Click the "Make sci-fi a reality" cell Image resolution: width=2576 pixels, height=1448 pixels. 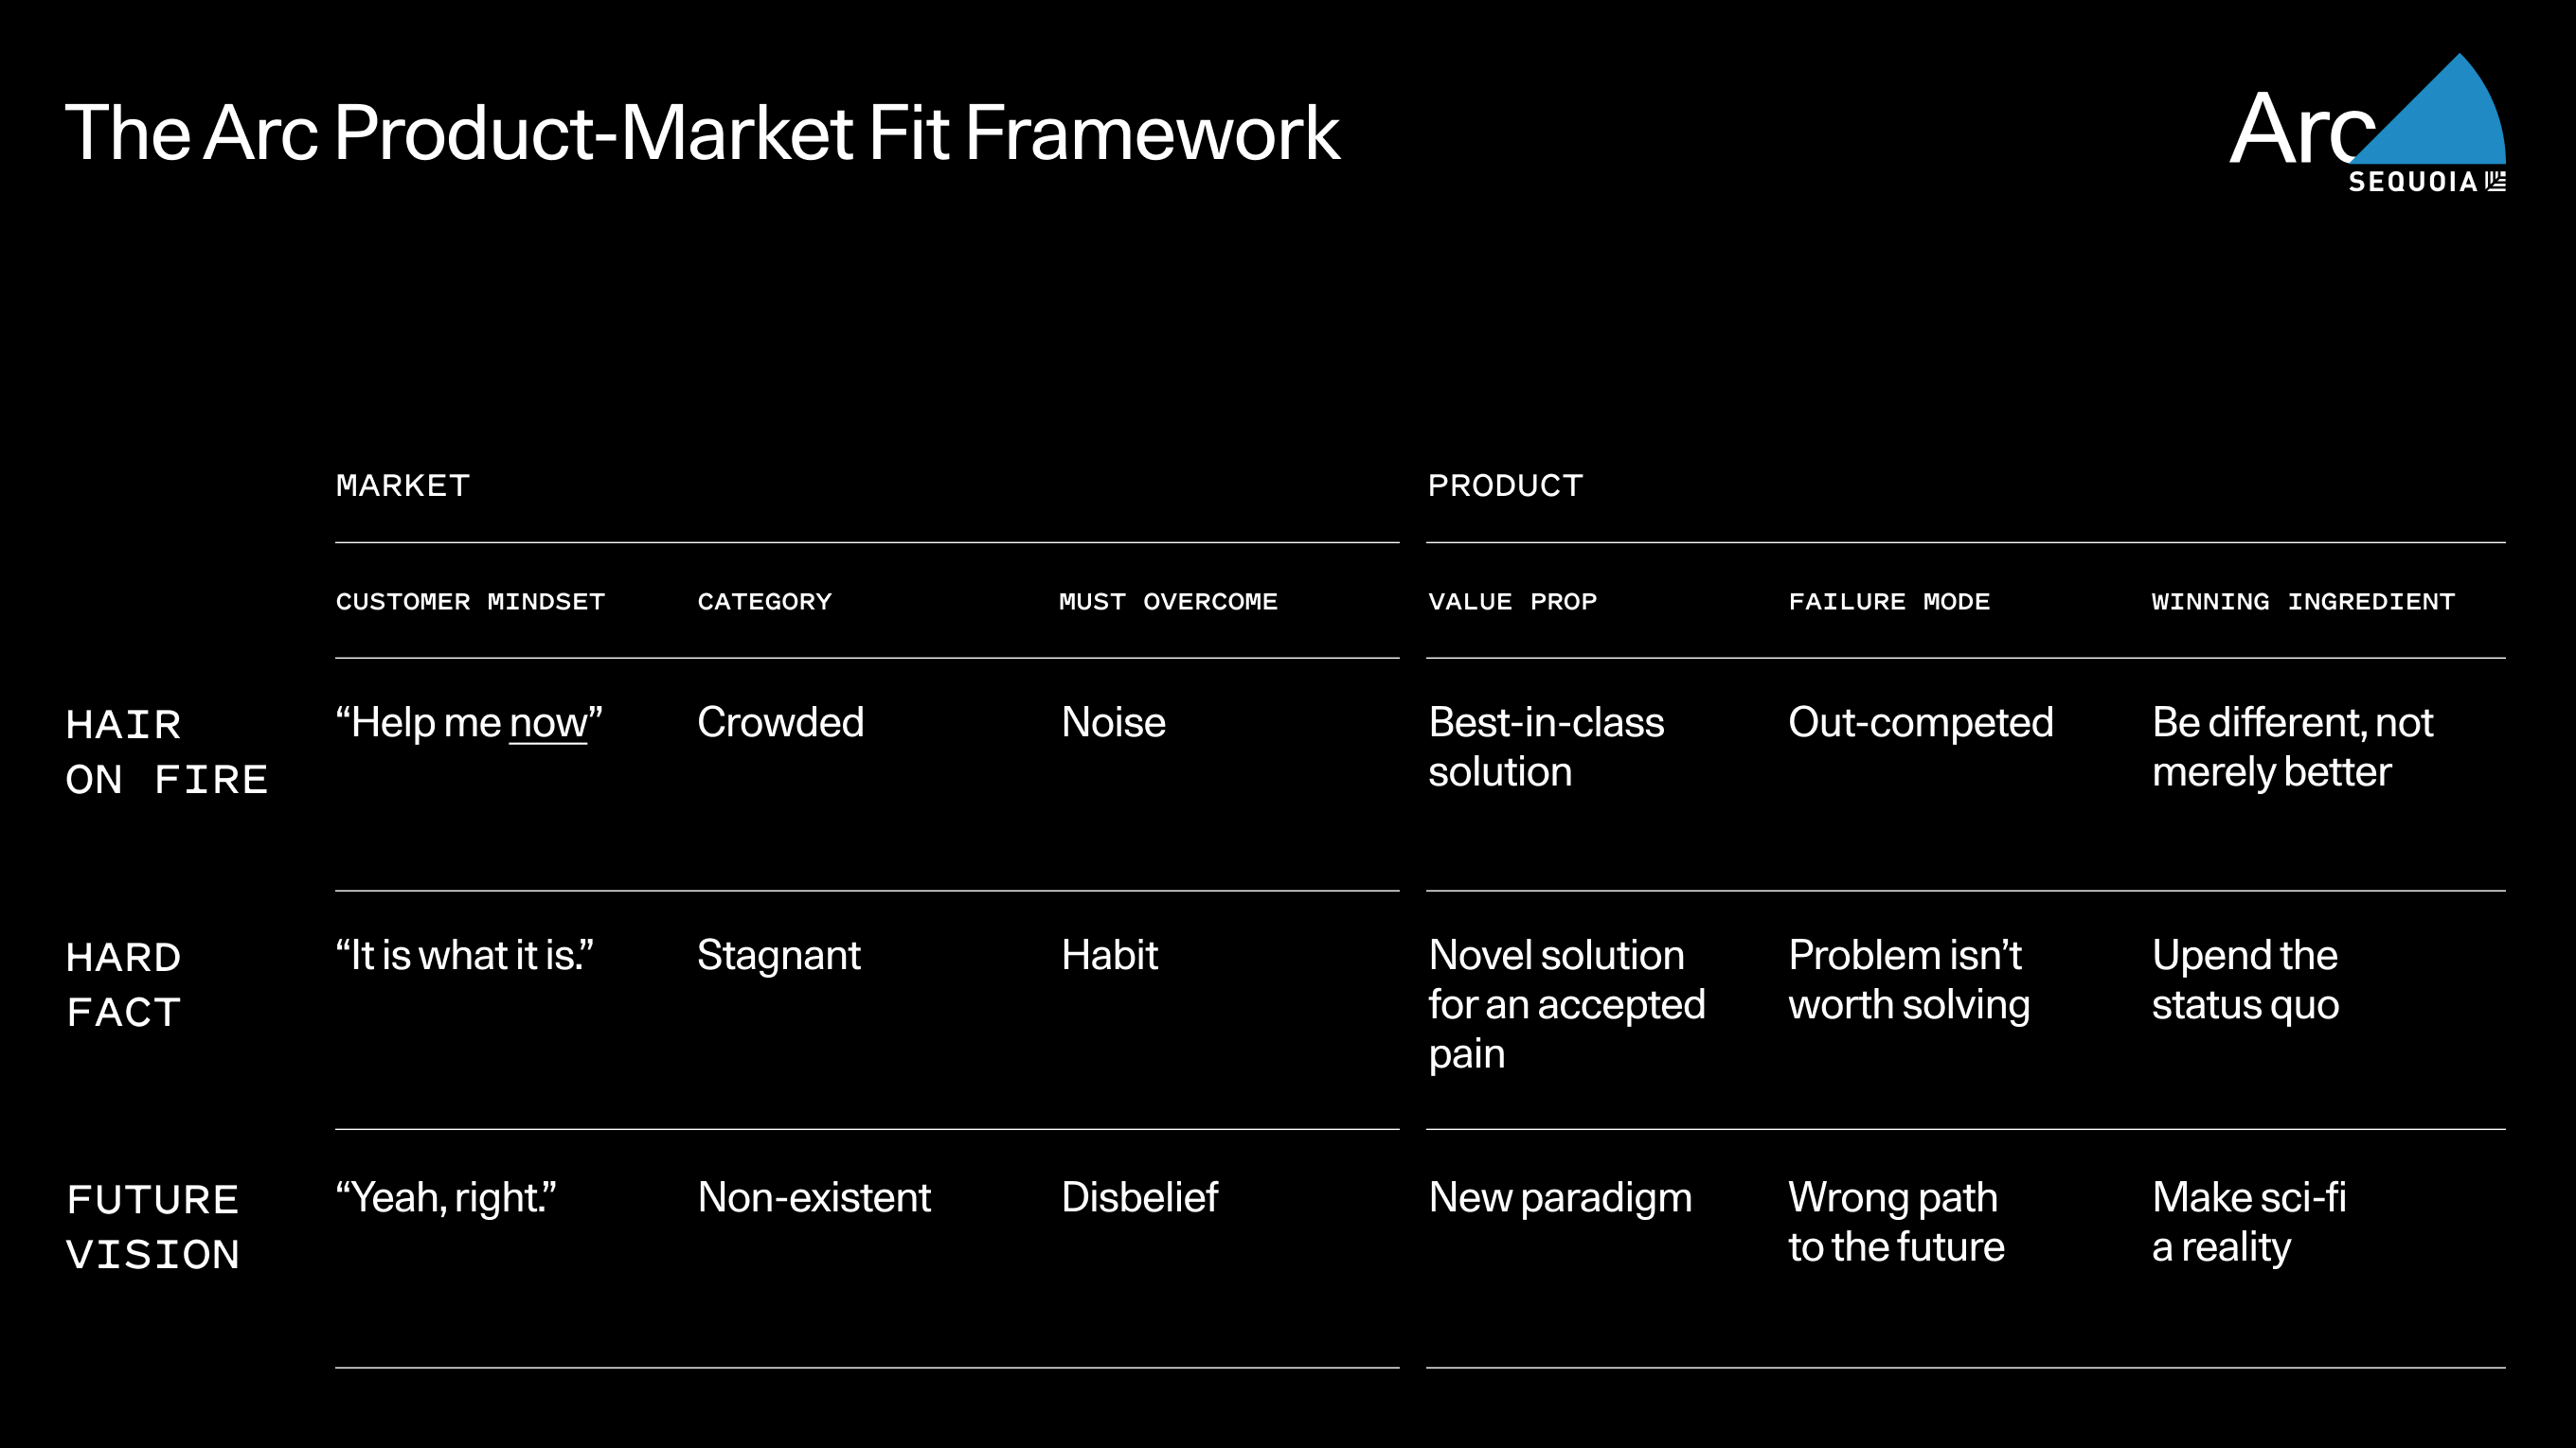tap(2248, 1221)
